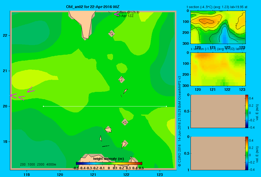Click the upper empty velocity panel

[x=218, y=111]
